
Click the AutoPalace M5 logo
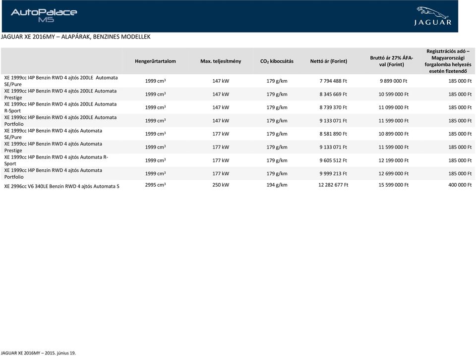click(x=44, y=15)
